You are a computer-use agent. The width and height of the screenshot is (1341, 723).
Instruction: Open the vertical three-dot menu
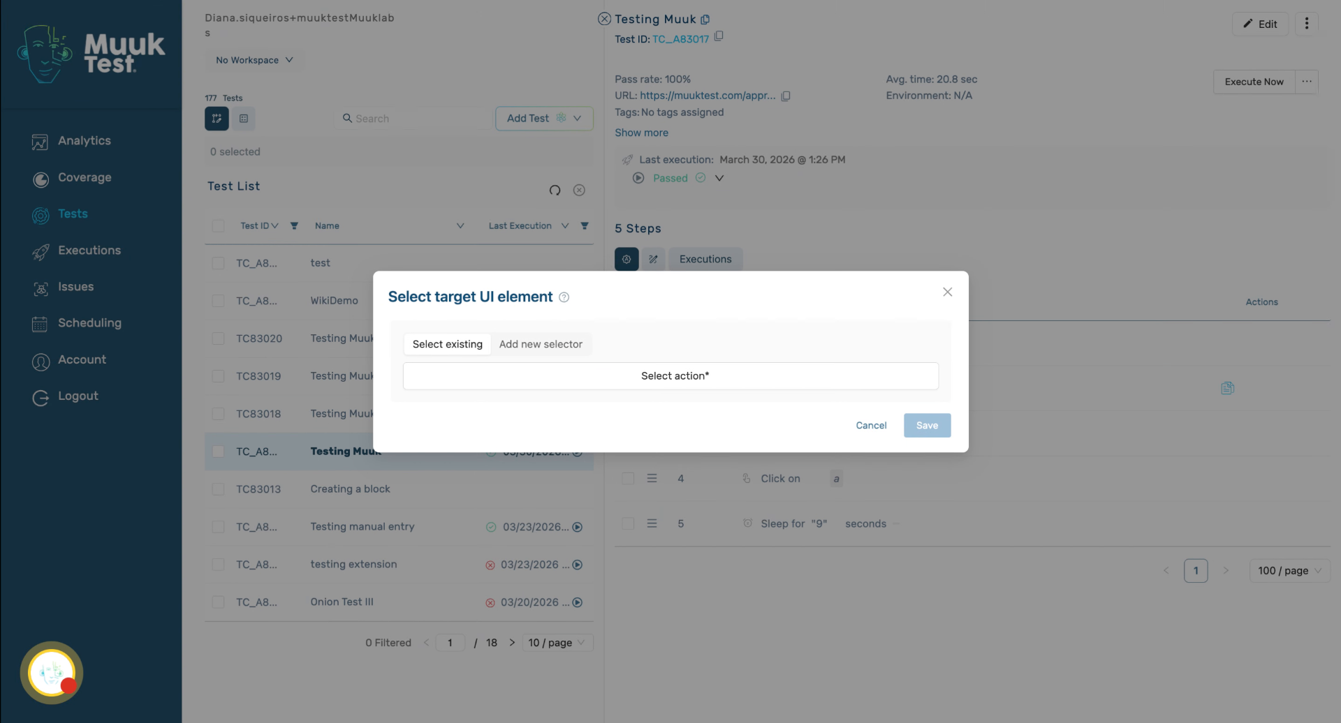pos(1307,23)
